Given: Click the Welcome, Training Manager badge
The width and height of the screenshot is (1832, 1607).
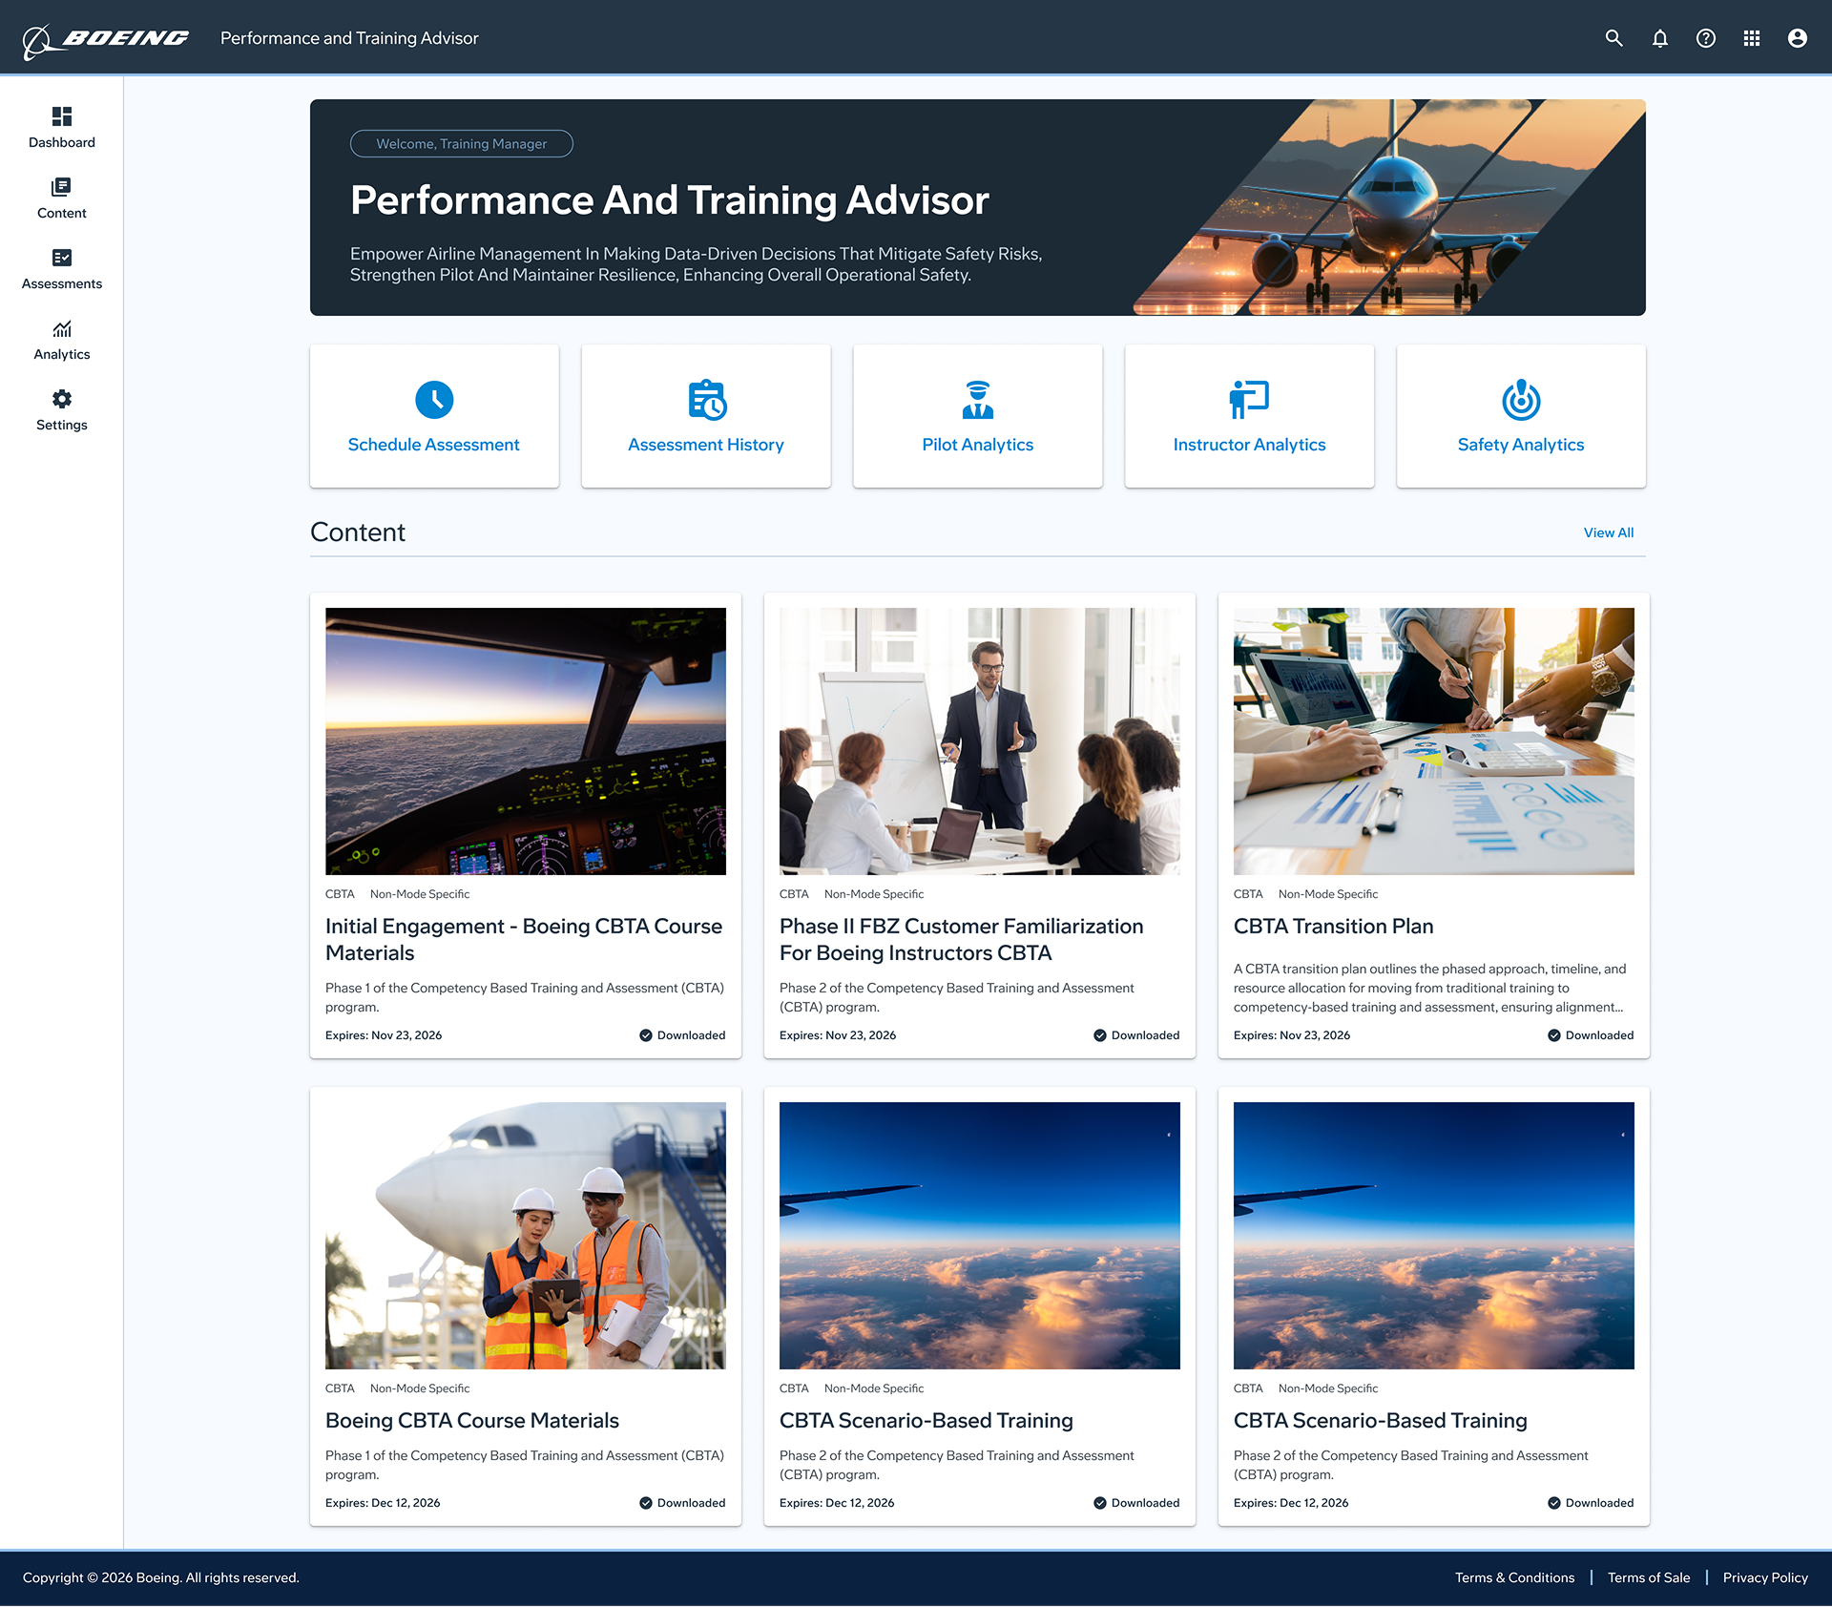Looking at the screenshot, I should [x=462, y=143].
